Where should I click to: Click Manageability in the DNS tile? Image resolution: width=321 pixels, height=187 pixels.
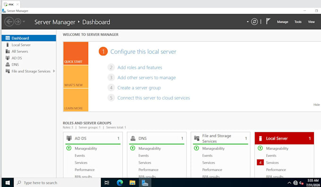[150, 148]
